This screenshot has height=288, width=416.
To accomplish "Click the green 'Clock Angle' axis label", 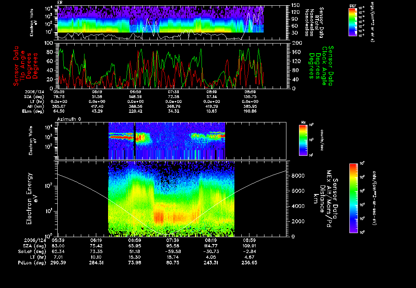I will [325, 65].
